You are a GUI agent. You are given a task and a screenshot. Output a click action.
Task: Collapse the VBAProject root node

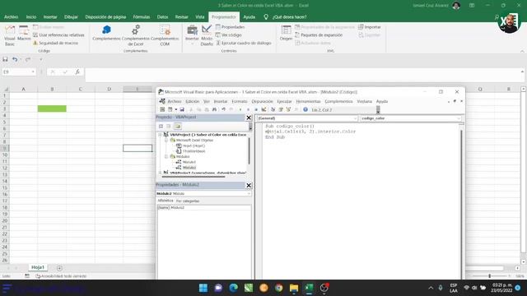[x=161, y=135]
